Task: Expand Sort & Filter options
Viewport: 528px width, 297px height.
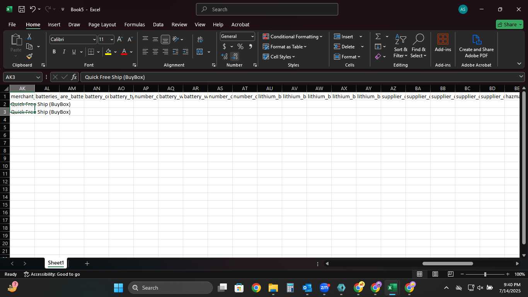Action: pos(401,46)
